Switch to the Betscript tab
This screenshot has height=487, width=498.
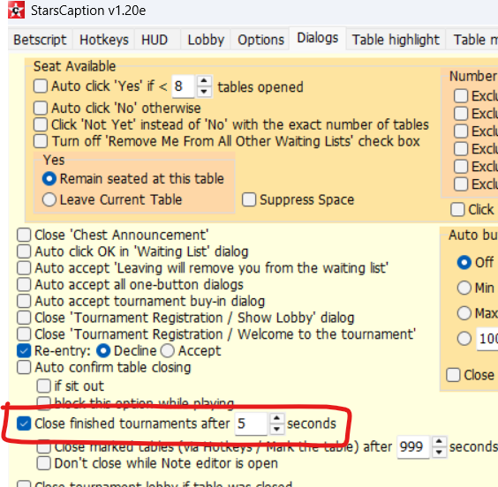click(40, 40)
